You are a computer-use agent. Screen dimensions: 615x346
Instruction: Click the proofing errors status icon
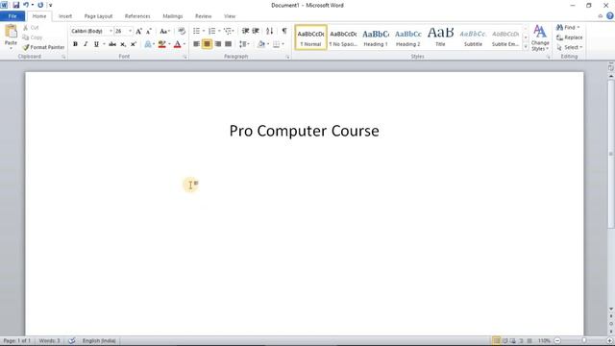click(72, 340)
